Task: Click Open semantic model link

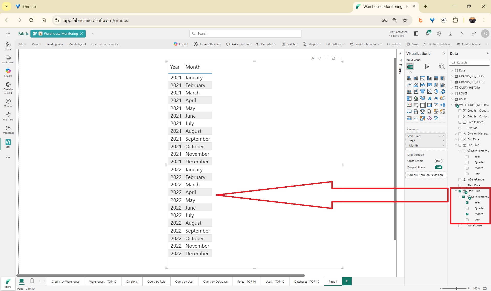Action: click(105, 44)
